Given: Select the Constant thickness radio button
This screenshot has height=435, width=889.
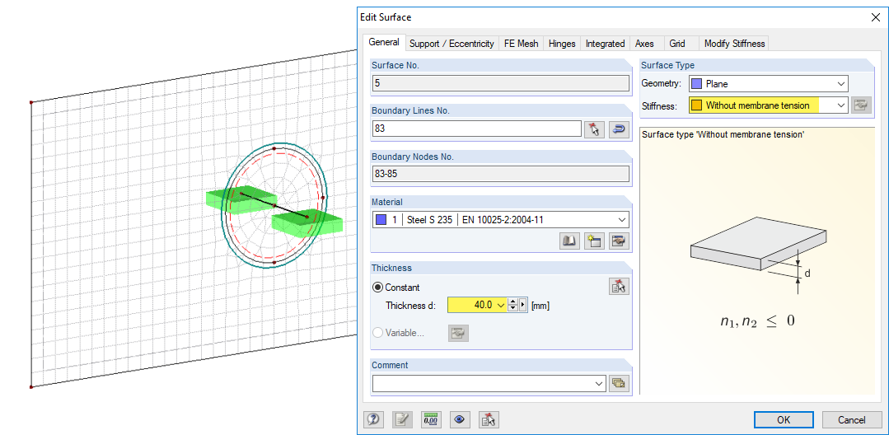Looking at the screenshot, I should coord(377,287).
